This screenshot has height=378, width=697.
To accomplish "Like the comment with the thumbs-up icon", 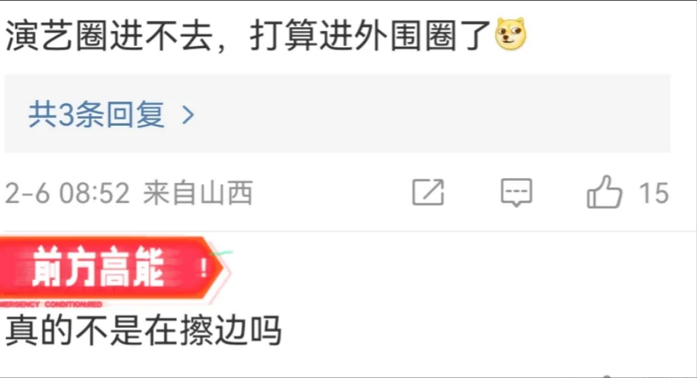I will point(604,192).
